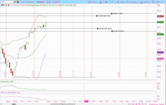Image resolution: width=166 pixels, height=105 pixels.
Task: Click the Y: 4266.92 cursor readout
Action: [x=23, y=5]
